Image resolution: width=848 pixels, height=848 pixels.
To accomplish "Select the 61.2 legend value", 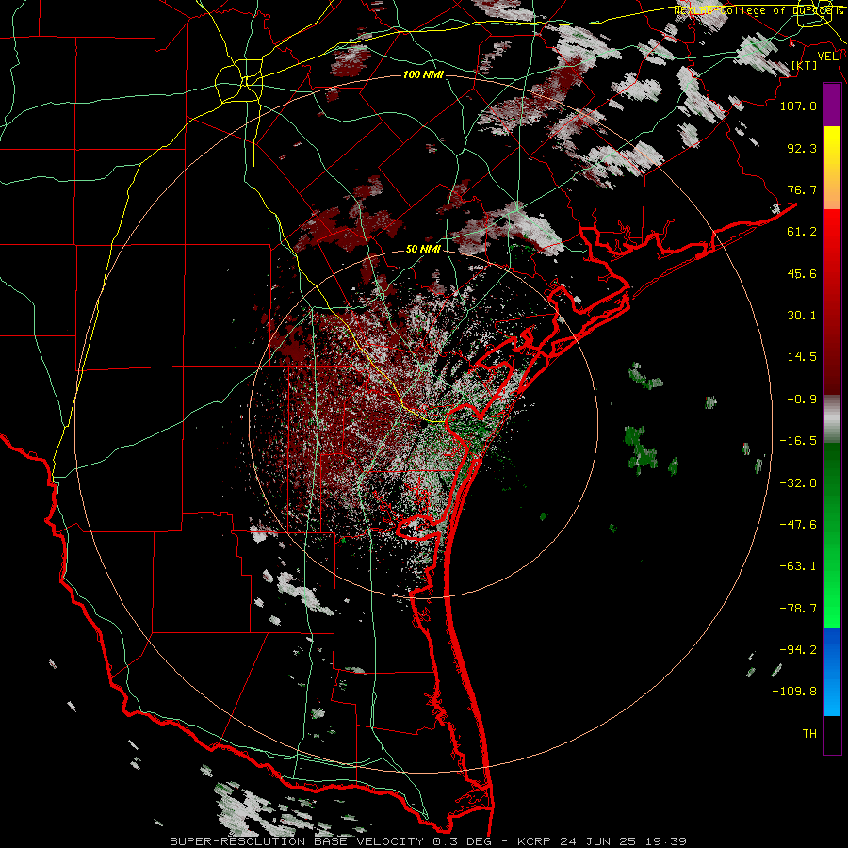I will pos(802,232).
